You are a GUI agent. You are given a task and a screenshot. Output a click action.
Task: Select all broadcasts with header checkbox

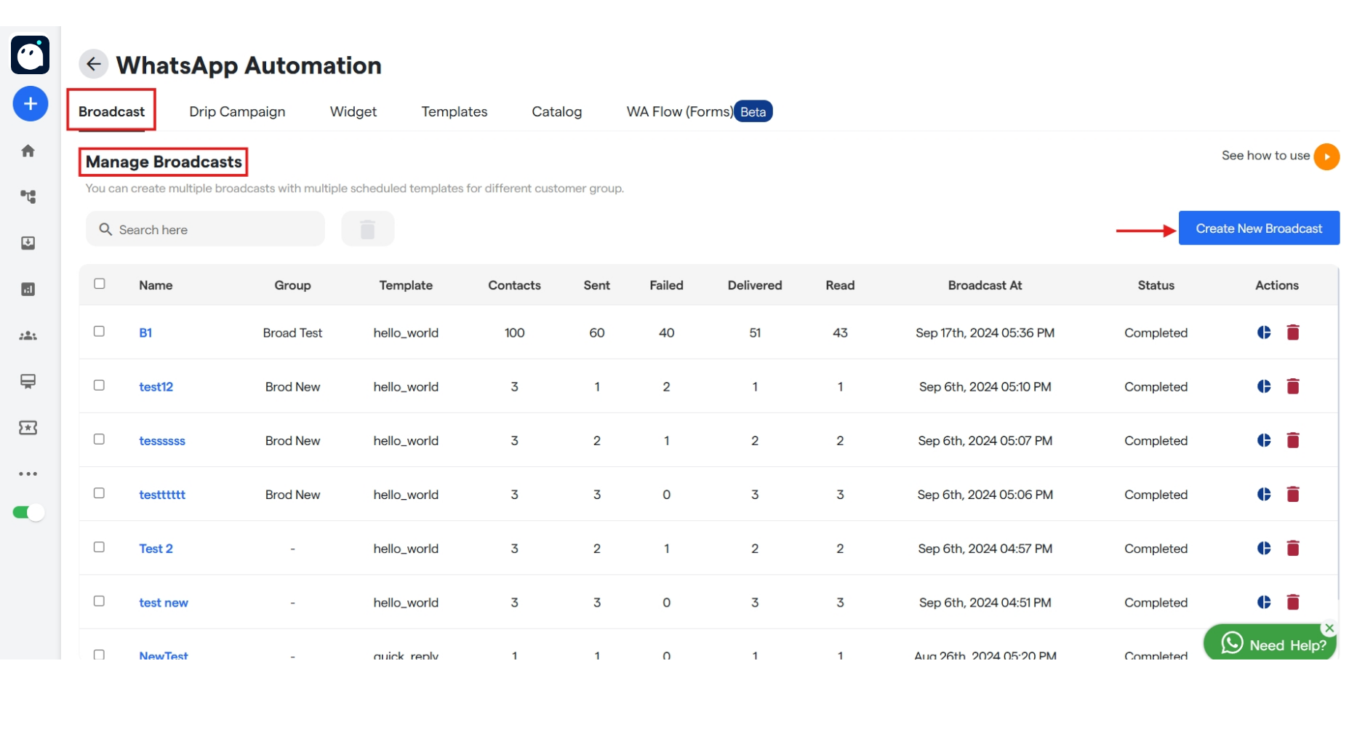pos(100,284)
